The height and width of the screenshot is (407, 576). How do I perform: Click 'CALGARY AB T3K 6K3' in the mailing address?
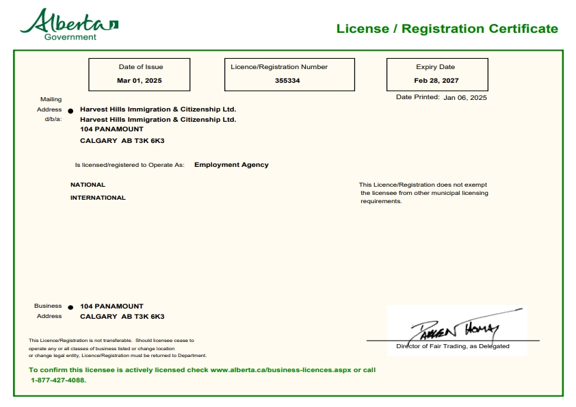pyautogui.click(x=122, y=141)
